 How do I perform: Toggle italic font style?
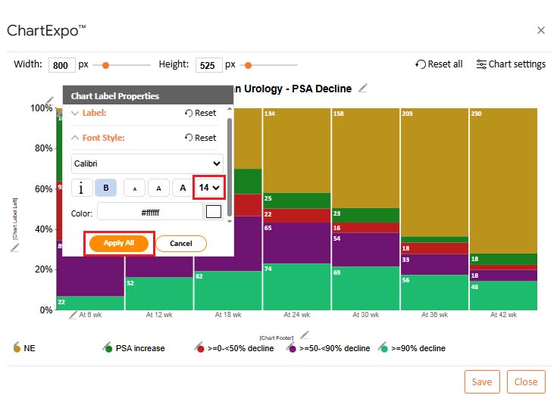click(81, 188)
